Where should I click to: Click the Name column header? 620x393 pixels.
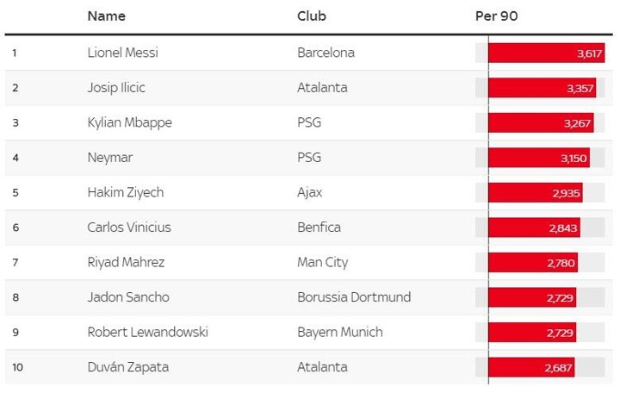[x=106, y=16]
